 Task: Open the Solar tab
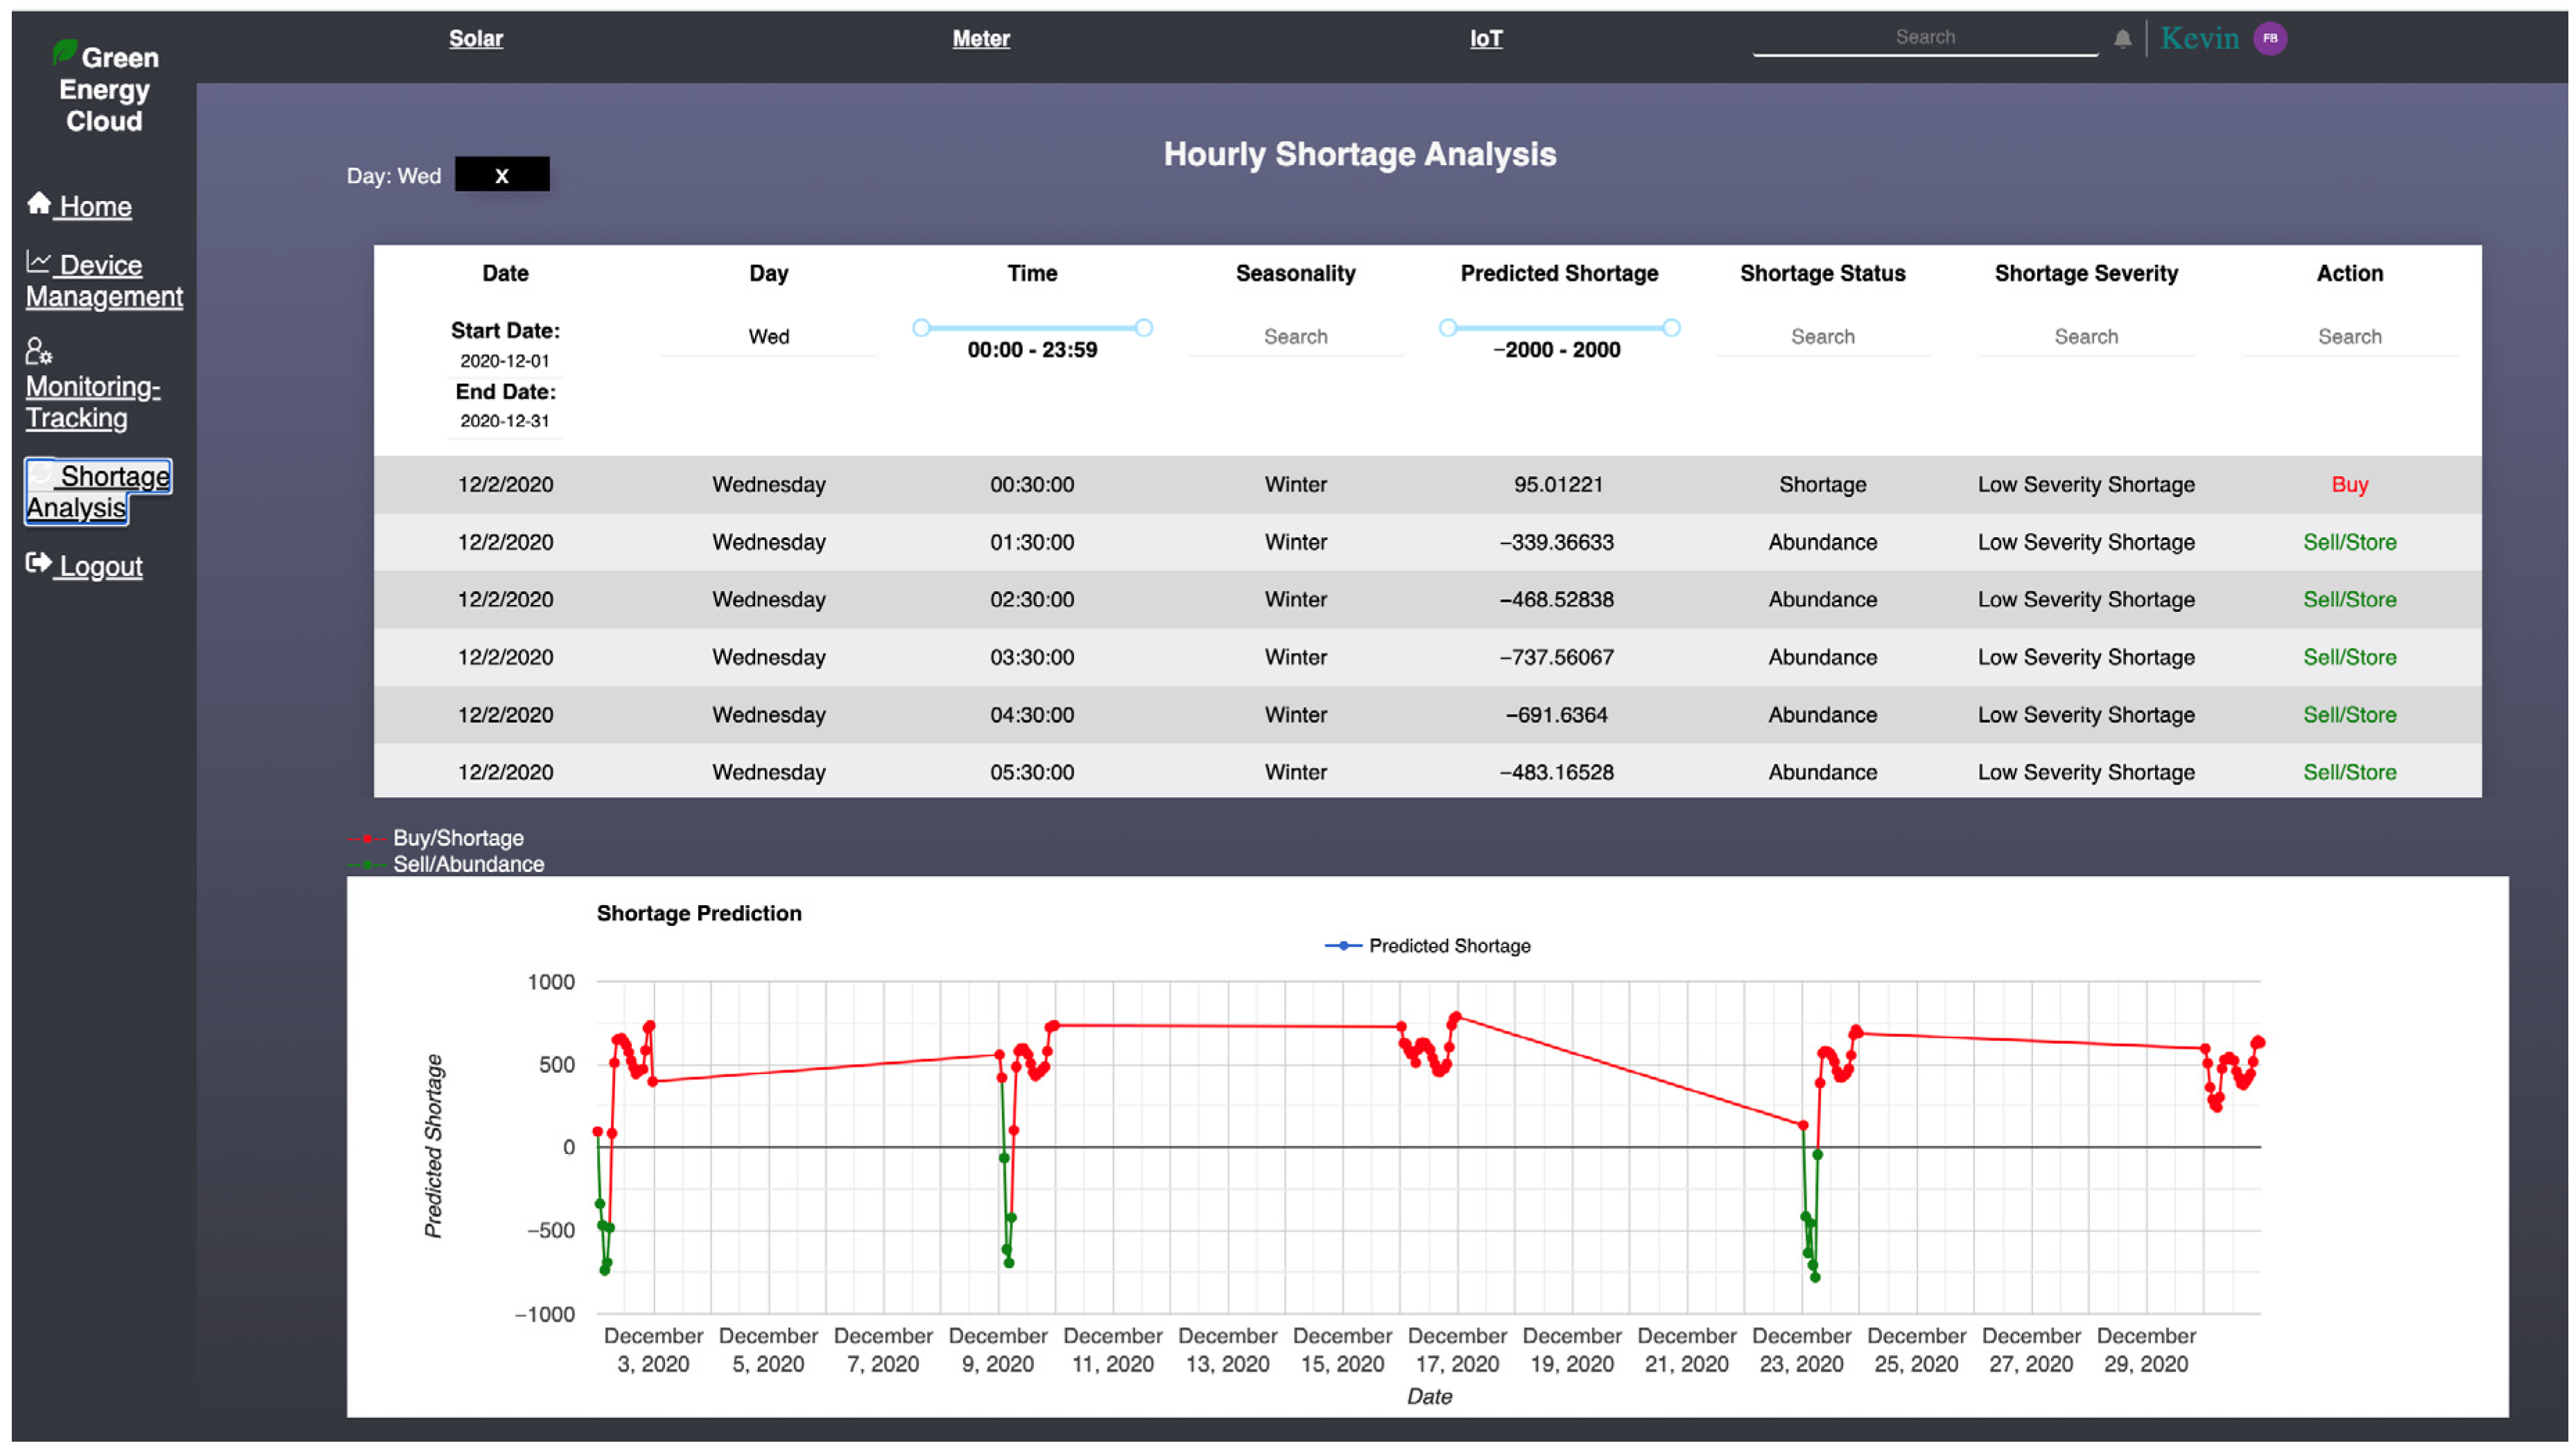[x=476, y=38]
